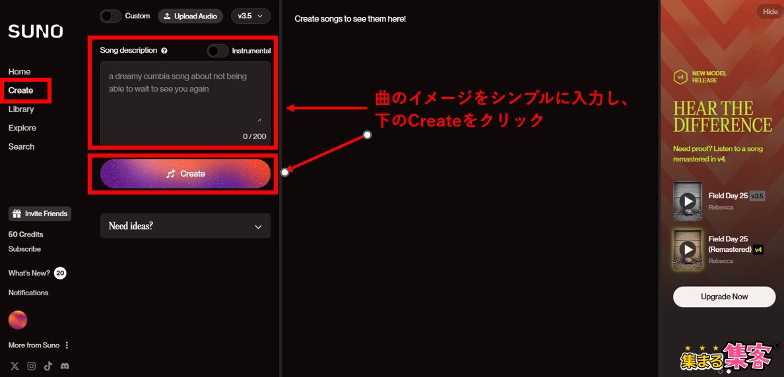
Task: Open the v3.5 model version dropdown
Action: point(251,16)
